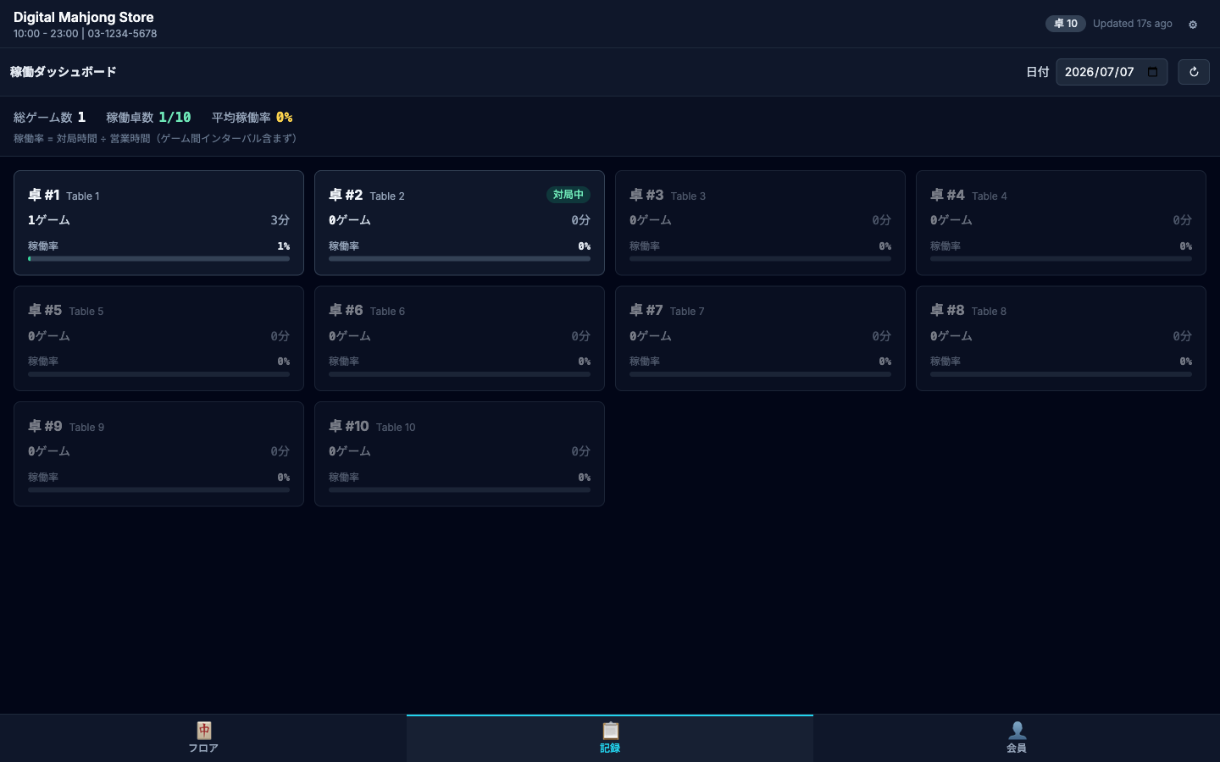The width and height of the screenshot is (1220, 762).
Task: Open the 卓 #5 Table 5 card
Action: 158,338
